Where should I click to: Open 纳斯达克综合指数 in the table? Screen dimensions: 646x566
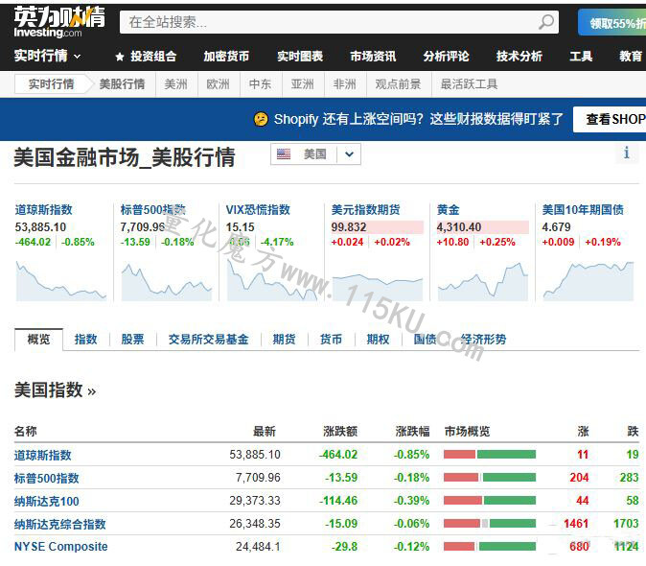coord(60,525)
